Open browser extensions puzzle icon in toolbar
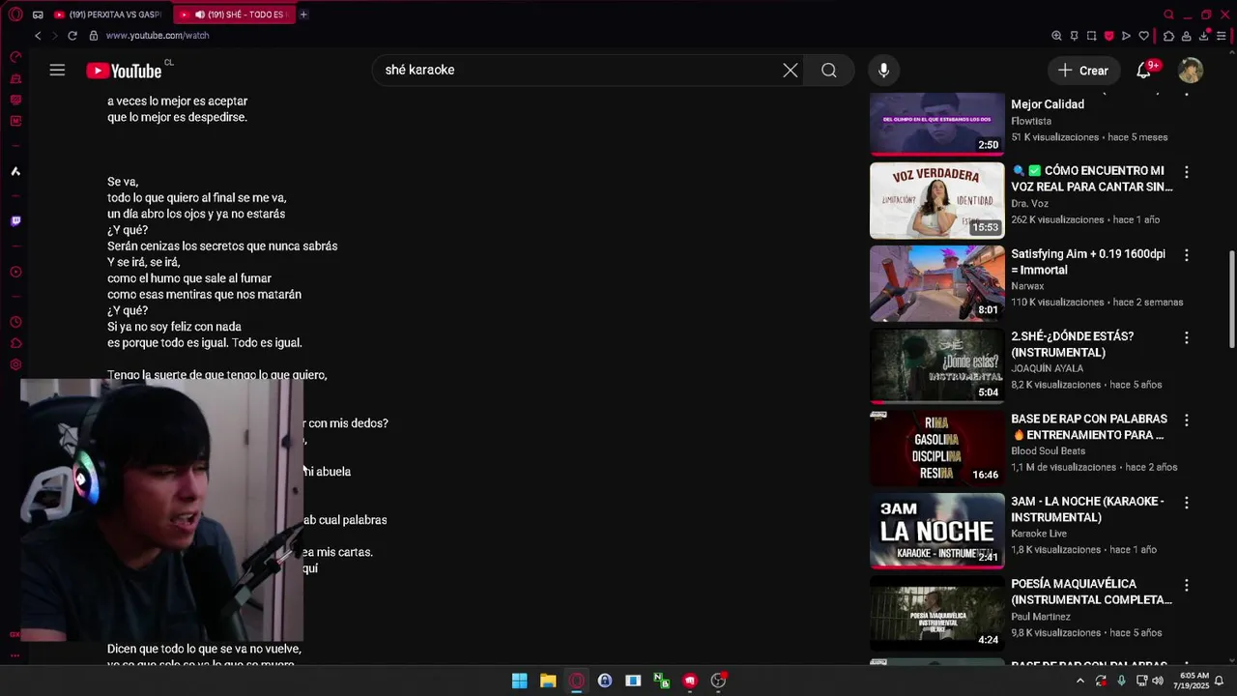This screenshot has width=1237, height=696. coord(1168,36)
